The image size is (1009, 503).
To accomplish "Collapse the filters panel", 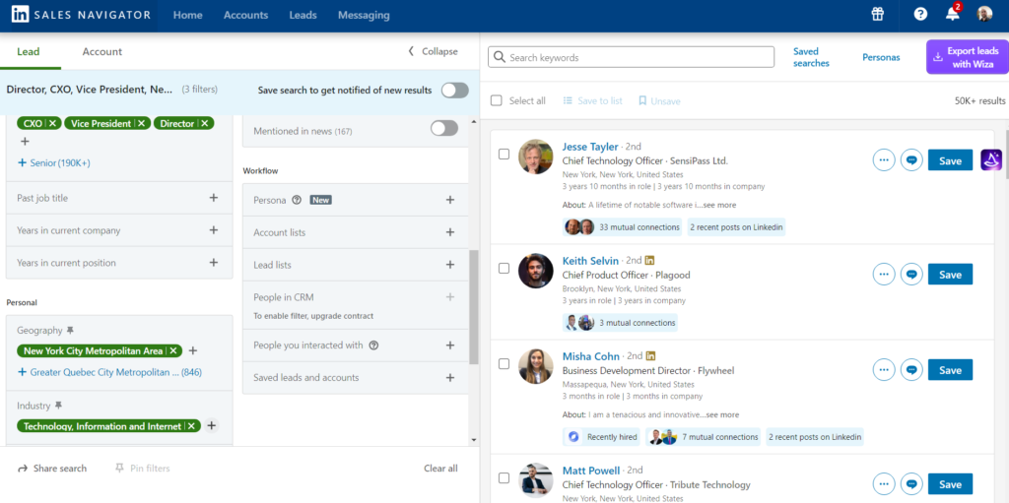I will (434, 51).
